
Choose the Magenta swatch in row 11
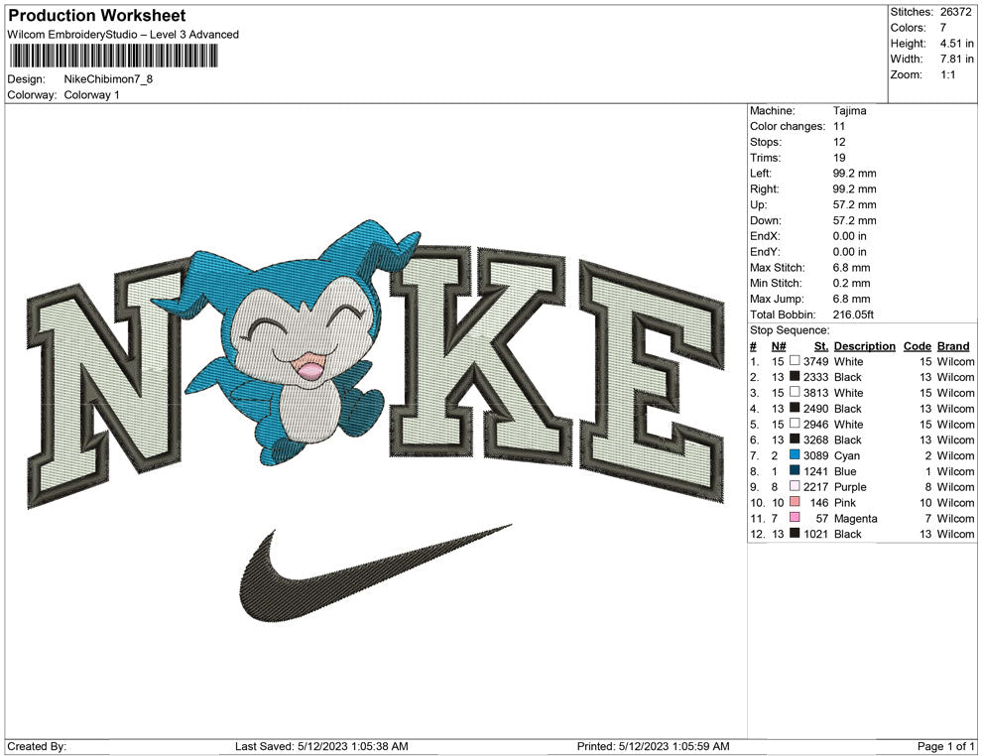(x=795, y=517)
